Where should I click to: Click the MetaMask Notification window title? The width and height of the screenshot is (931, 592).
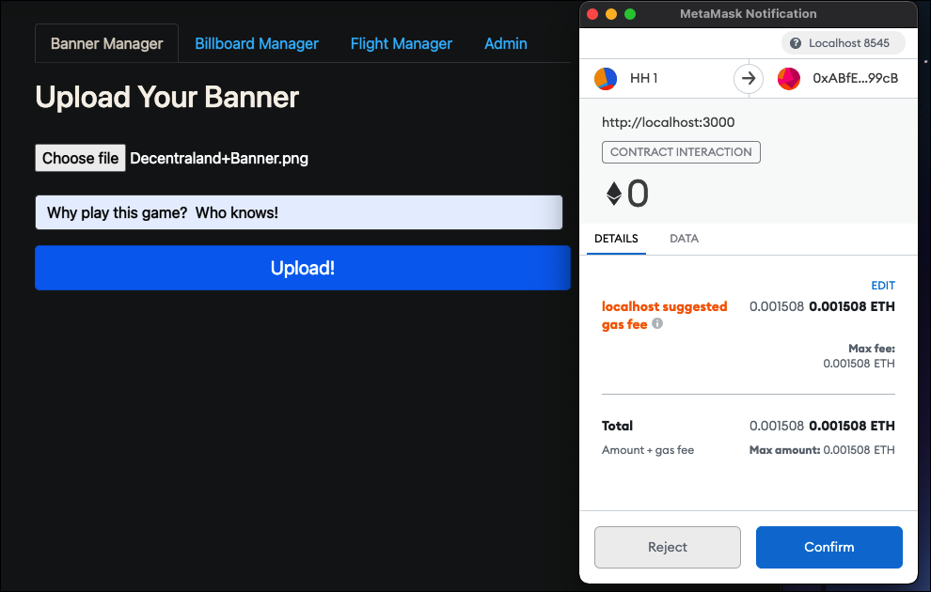point(749,14)
